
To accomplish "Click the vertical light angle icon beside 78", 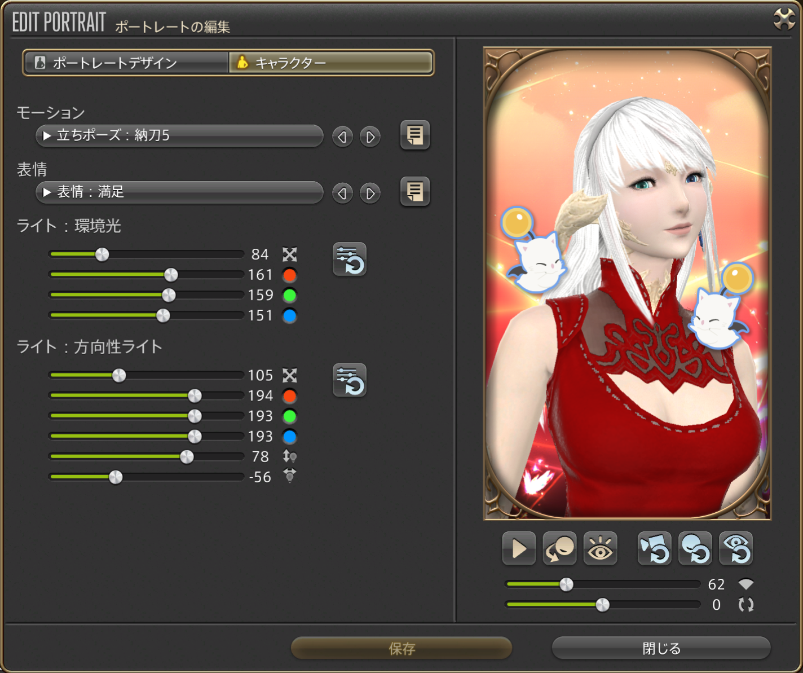I will pos(290,456).
